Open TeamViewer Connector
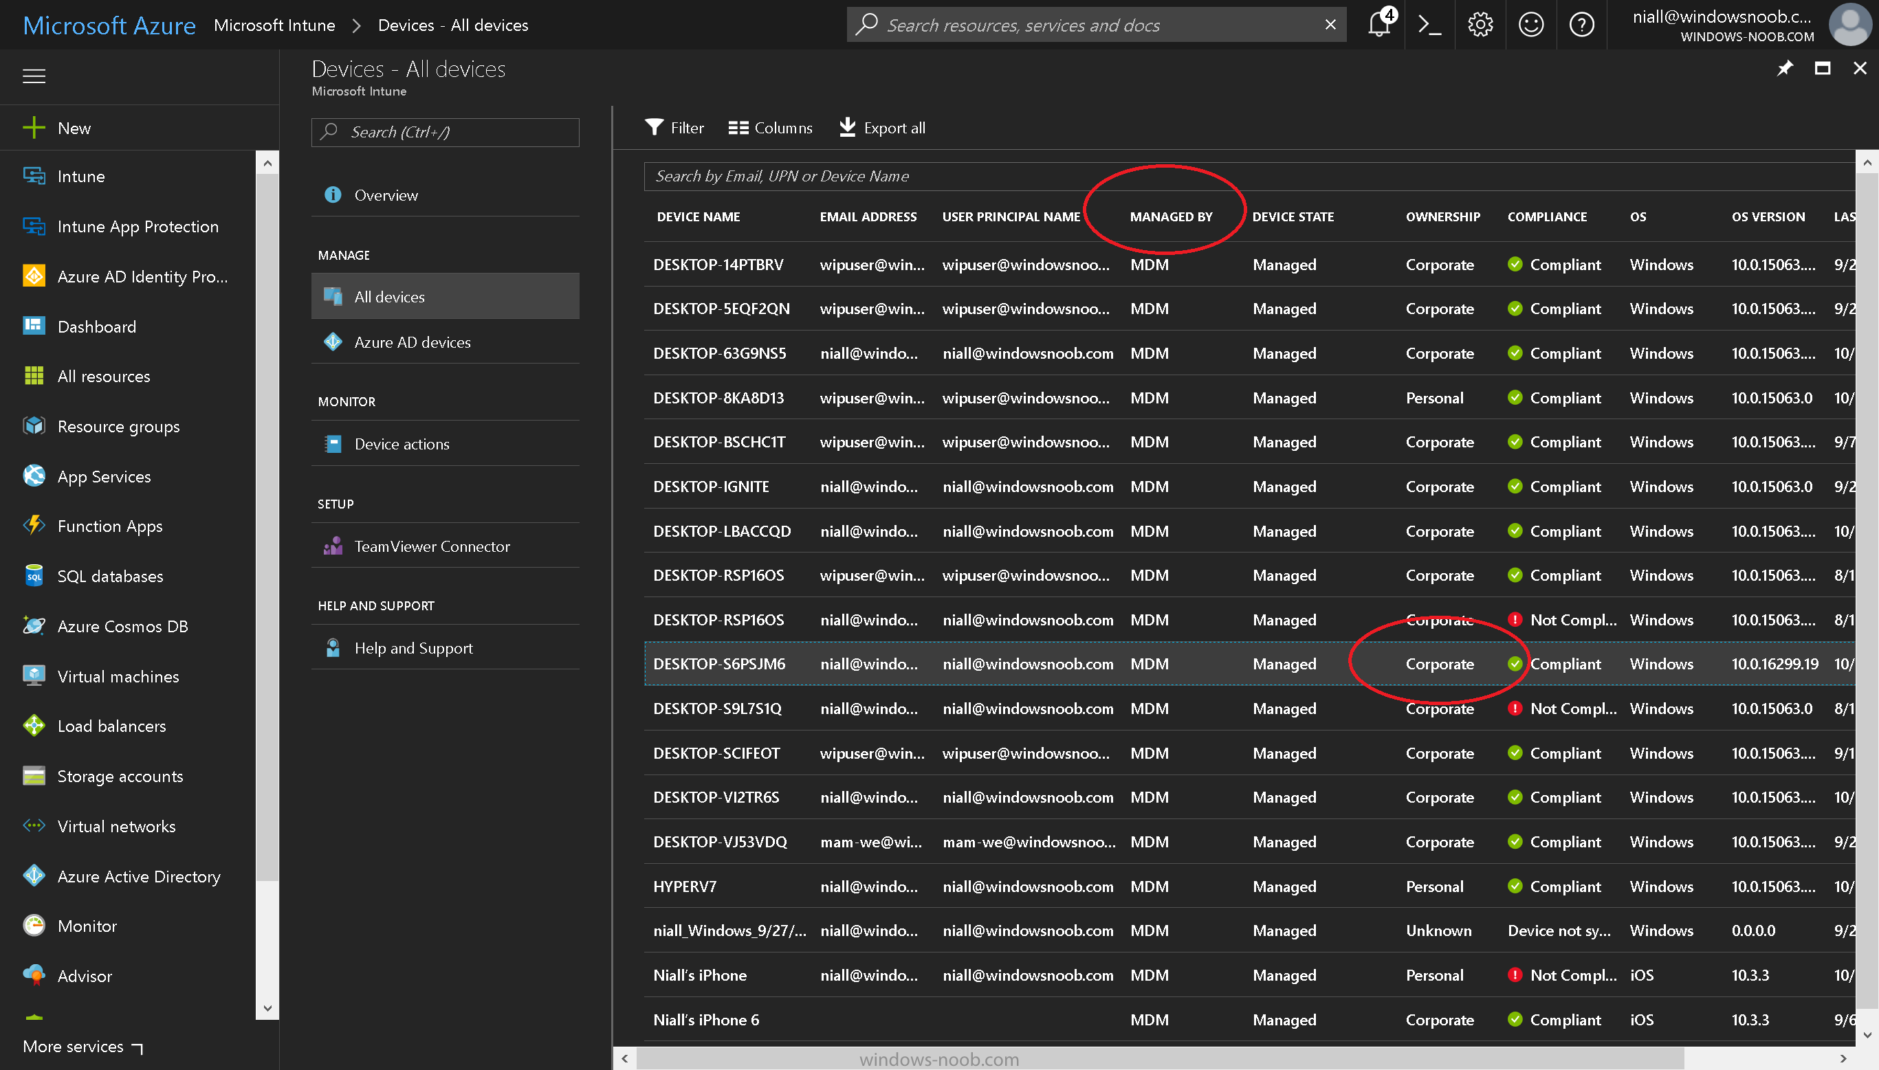 [x=445, y=546]
